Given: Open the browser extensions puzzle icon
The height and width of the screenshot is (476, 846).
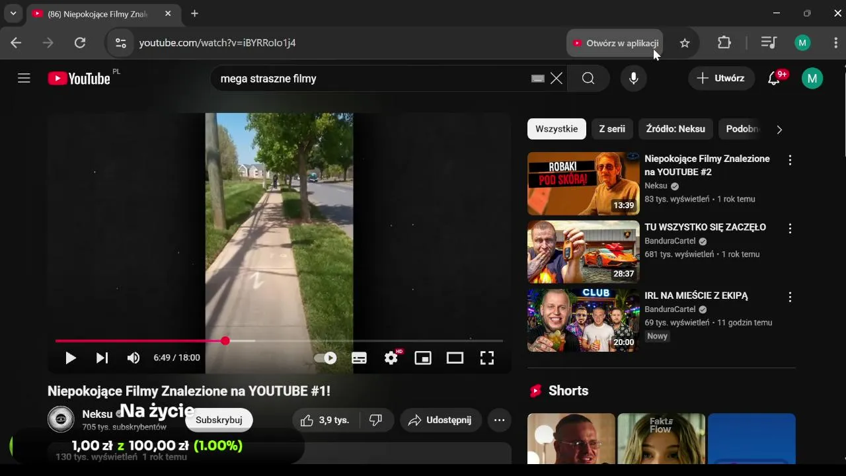Looking at the screenshot, I should click(724, 43).
